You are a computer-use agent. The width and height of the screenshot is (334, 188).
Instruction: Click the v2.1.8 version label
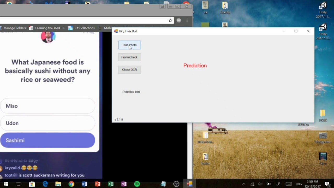(x=119, y=119)
